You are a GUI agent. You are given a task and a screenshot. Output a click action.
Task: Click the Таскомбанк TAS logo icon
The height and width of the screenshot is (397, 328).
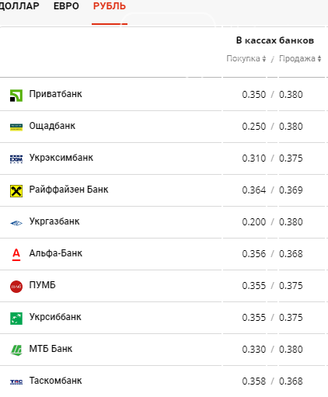coord(16,382)
